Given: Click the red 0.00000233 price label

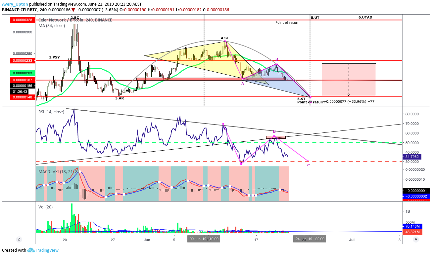Looking at the screenshot, I should point(23,60).
